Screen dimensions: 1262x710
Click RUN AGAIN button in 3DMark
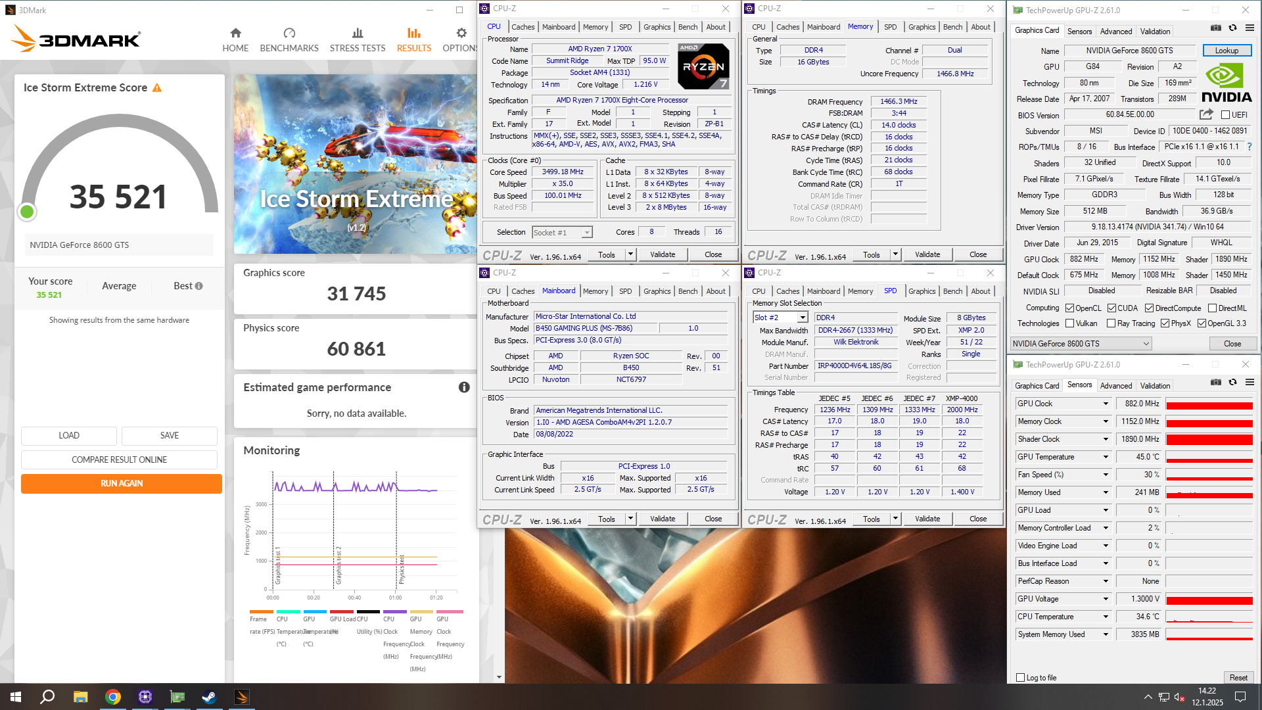[122, 483]
